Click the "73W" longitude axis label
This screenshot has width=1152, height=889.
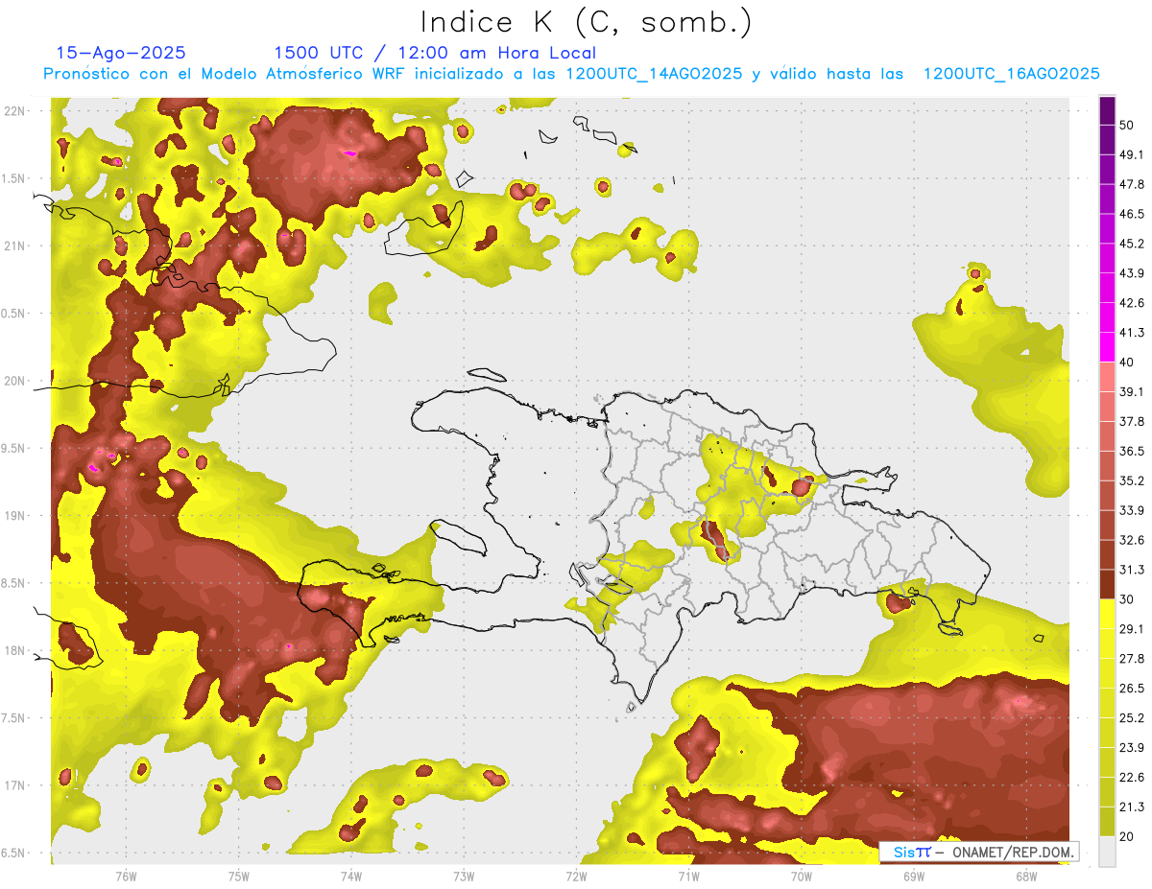464,876
